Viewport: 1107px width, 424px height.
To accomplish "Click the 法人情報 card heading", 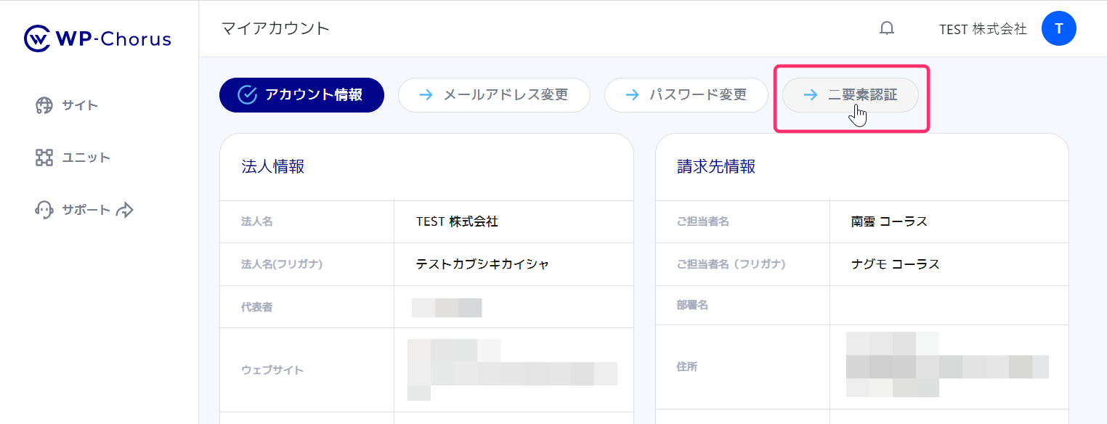I will pyautogui.click(x=272, y=166).
